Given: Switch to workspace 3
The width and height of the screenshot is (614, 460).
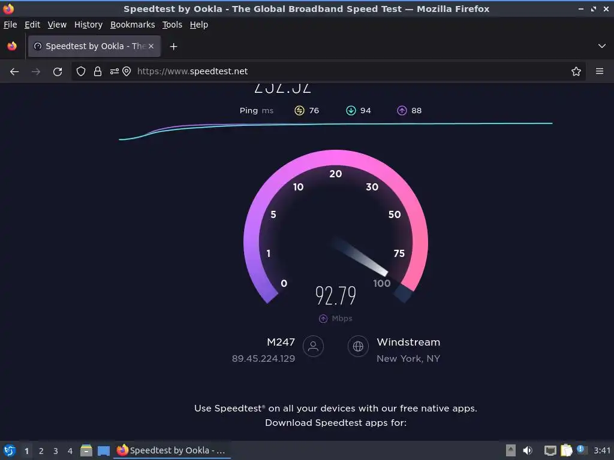Looking at the screenshot, I should click(56, 451).
